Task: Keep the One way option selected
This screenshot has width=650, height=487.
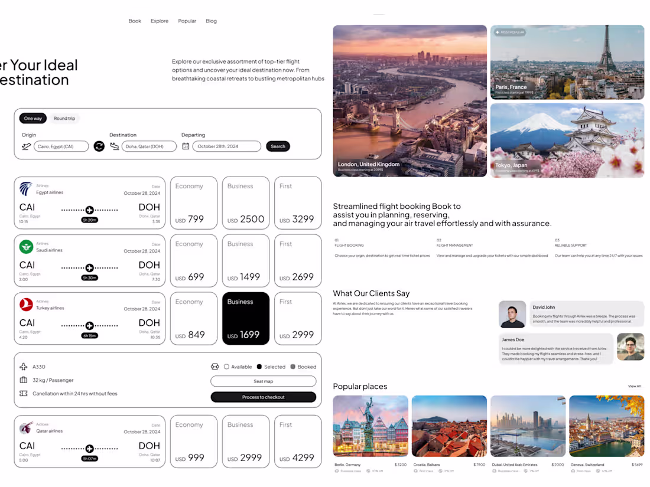Action: coord(32,118)
